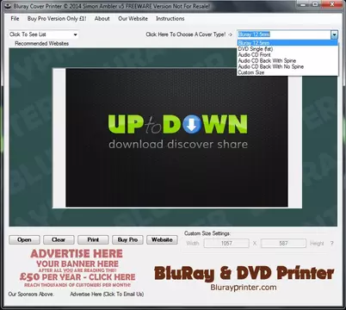Image resolution: width=346 pixels, height=310 pixels.
Task: Expand the Click To See List dropdown
Action: coord(44,34)
